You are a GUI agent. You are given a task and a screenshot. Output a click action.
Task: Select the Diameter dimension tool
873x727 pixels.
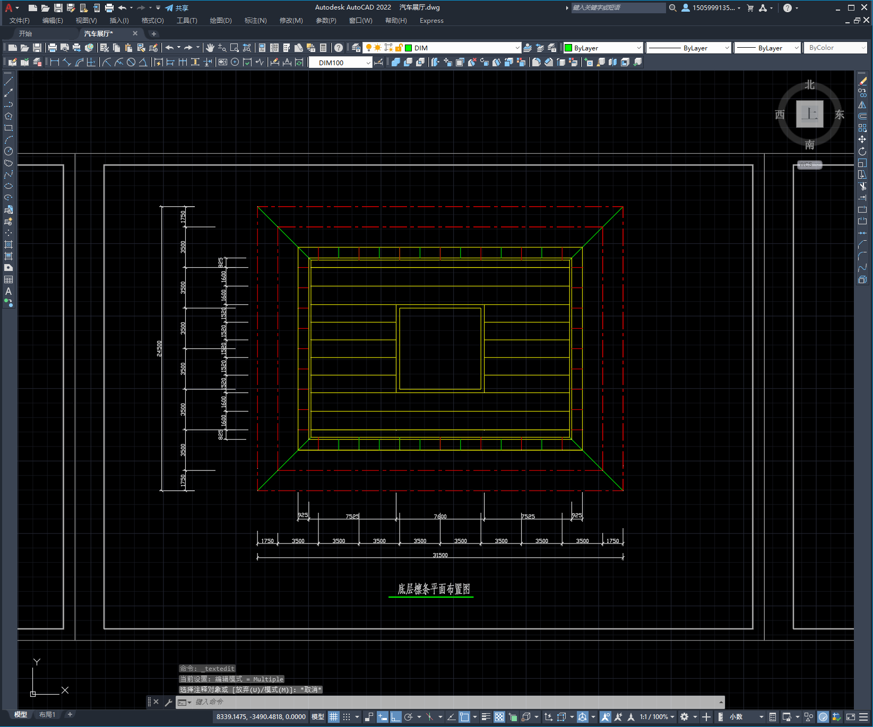(131, 62)
